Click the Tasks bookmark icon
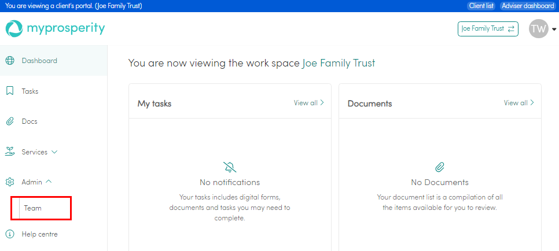559x251 pixels. pos(10,91)
